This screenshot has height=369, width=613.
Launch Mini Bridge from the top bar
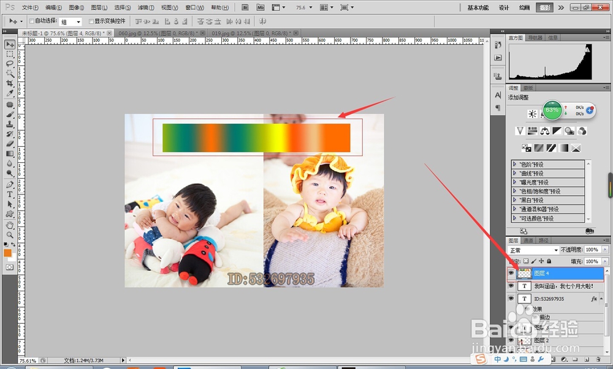pyautogui.click(x=261, y=7)
